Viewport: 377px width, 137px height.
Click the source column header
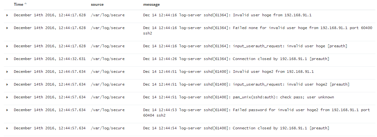pyautogui.click(x=97, y=4)
